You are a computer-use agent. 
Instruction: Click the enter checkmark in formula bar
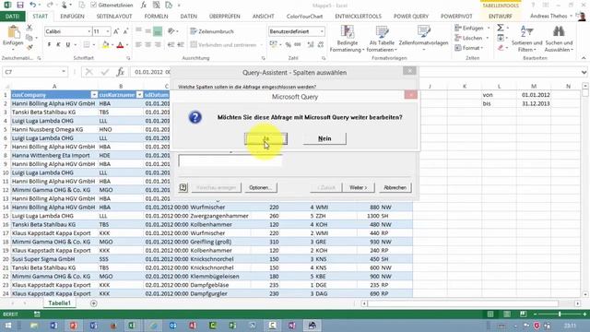[104, 72]
